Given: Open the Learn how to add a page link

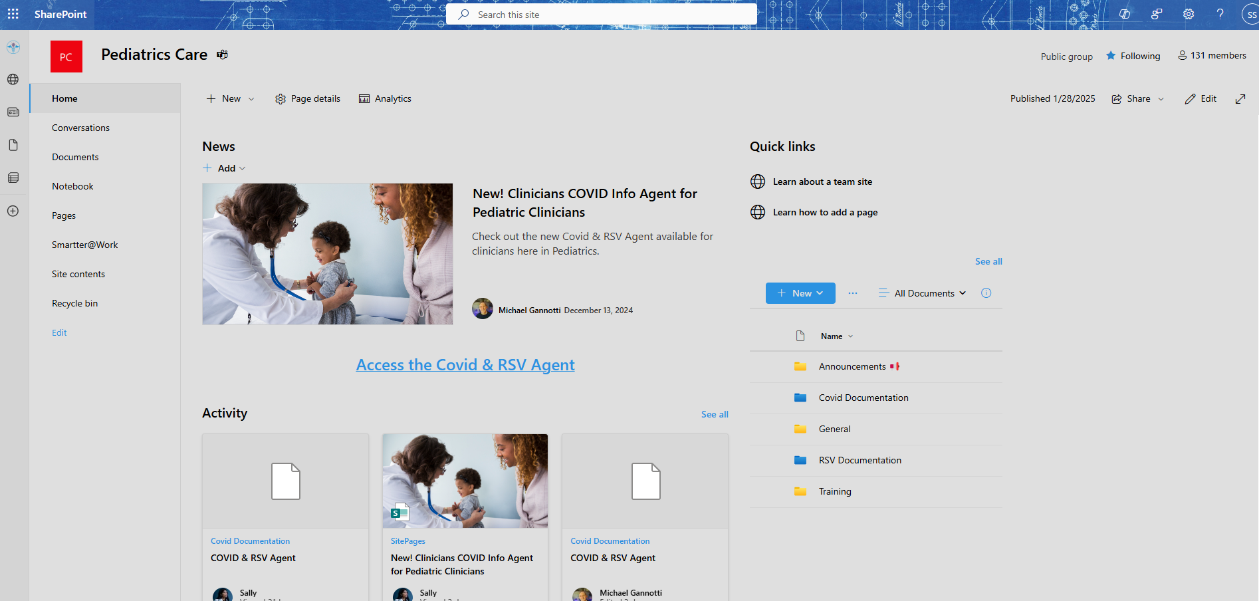Looking at the screenshot, I should point(825,212).
